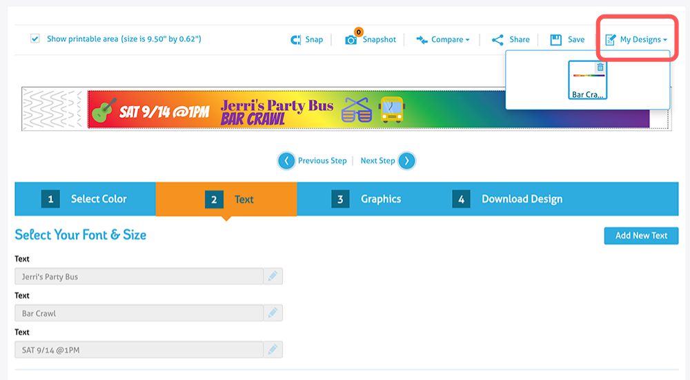Open the Bar Crawl saved design thumbnail

point(588,81)
